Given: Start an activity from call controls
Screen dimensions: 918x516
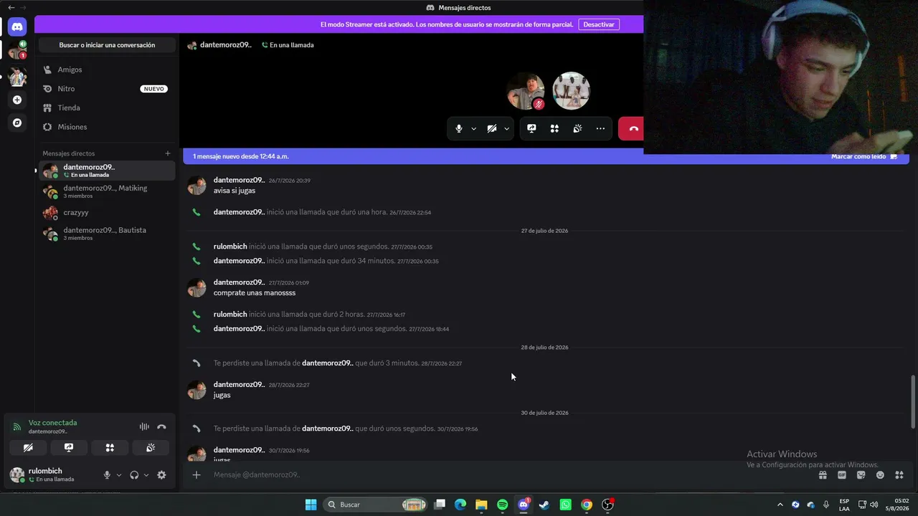Looking at the screenshot, I should [554, 129].
